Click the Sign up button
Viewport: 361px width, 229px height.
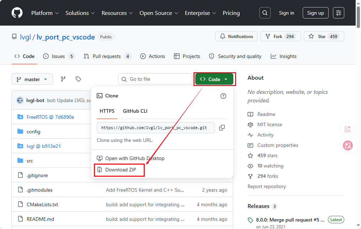tap(315, 13)
